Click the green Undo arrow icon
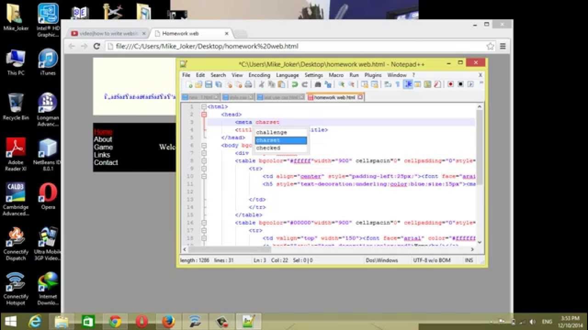 (295, 84)
